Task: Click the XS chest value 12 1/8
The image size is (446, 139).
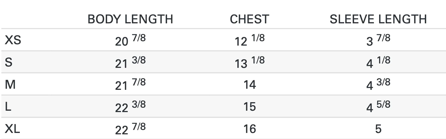Action: (x=249, y=40)
